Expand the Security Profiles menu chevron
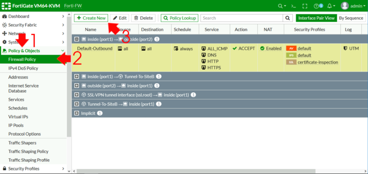Viewport: 368px width, 174px height. [63, 169]
